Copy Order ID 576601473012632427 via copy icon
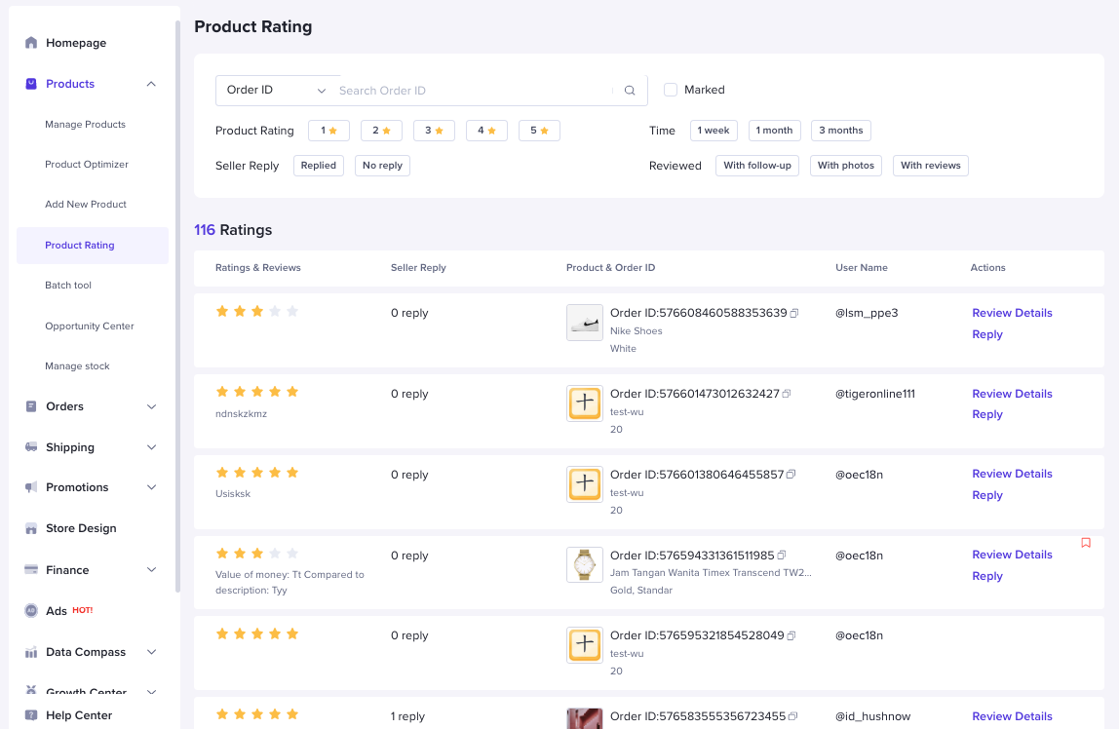1119x729 pixels. [787, 394]
